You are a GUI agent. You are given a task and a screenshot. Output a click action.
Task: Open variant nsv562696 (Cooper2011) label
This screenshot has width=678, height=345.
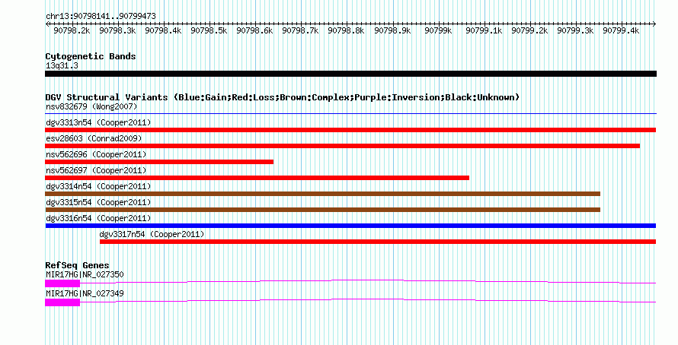coord(96,154)
